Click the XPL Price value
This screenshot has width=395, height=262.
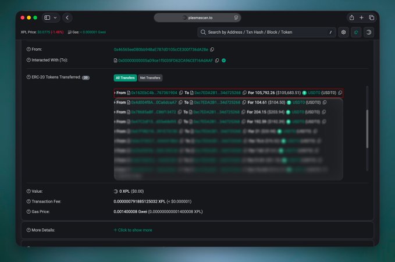(44, 32)
